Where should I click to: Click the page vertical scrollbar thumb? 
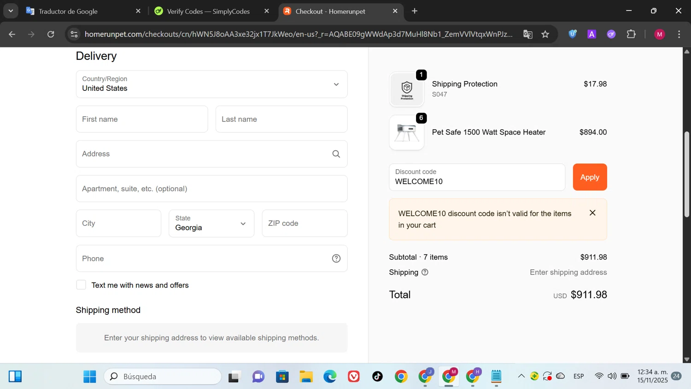pyautogui.click(x=686, y=174)
